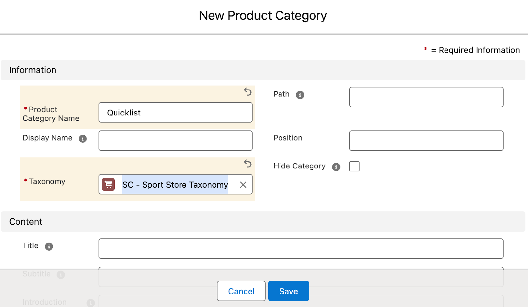Clear the SC - Sport Store Taxonomy selection

[243, 185]
